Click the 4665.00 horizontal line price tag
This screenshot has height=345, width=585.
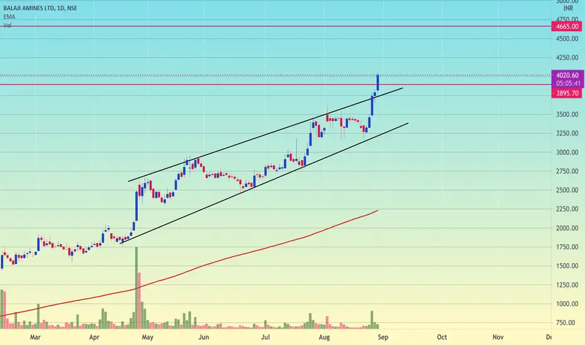pos(566,26)
